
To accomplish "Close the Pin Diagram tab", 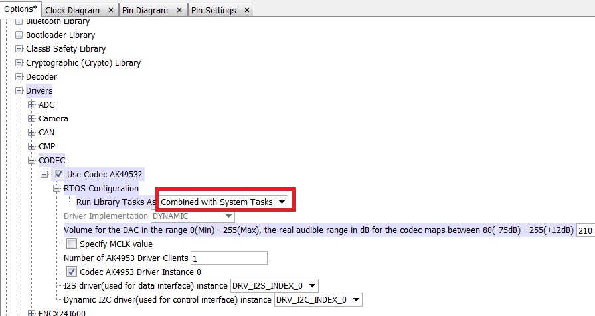I will click(177, 11).
